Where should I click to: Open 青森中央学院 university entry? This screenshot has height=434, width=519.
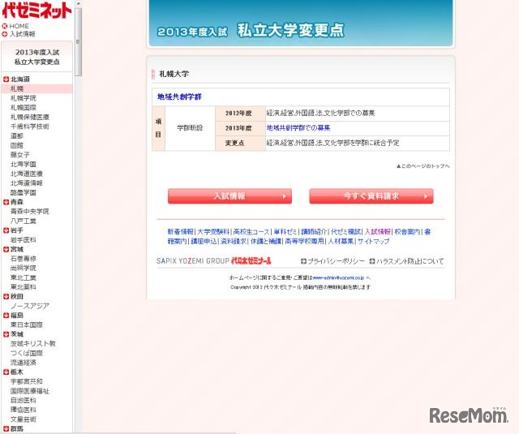30,211
